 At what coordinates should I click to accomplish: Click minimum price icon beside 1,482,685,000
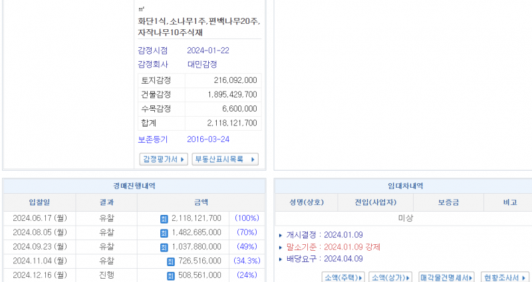[164, 233]
